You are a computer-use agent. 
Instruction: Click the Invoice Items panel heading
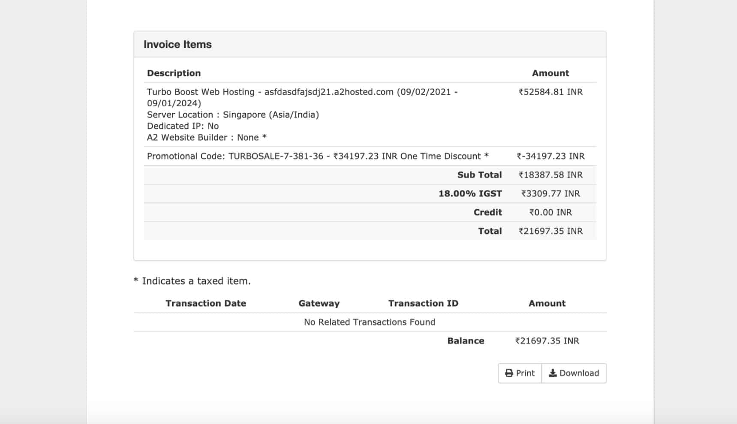177,44
